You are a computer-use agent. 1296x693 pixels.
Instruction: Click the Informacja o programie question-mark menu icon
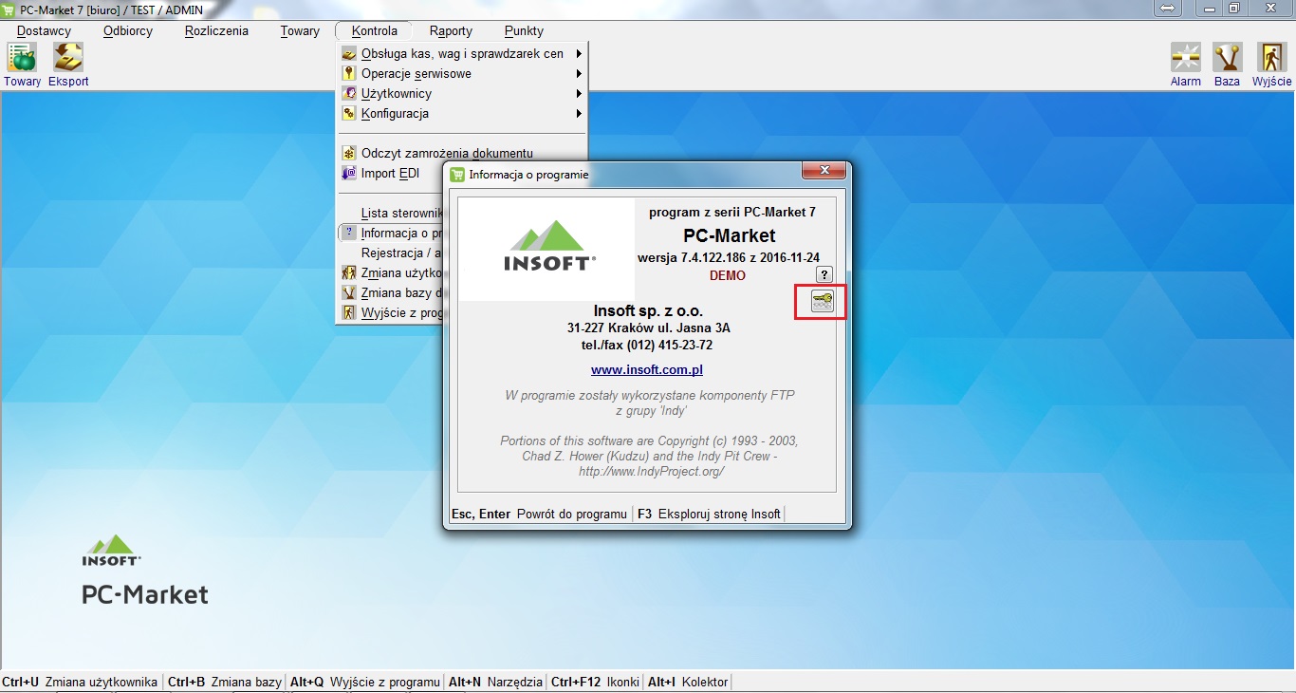[x=349, y=234]
